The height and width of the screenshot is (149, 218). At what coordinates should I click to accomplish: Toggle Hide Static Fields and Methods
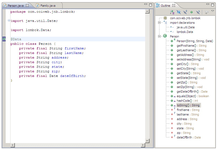coord(185,12)
